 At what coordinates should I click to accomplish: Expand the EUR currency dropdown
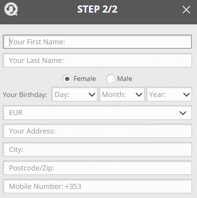tap(97, 113)
